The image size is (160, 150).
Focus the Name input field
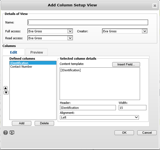click(x=88, y=22)
